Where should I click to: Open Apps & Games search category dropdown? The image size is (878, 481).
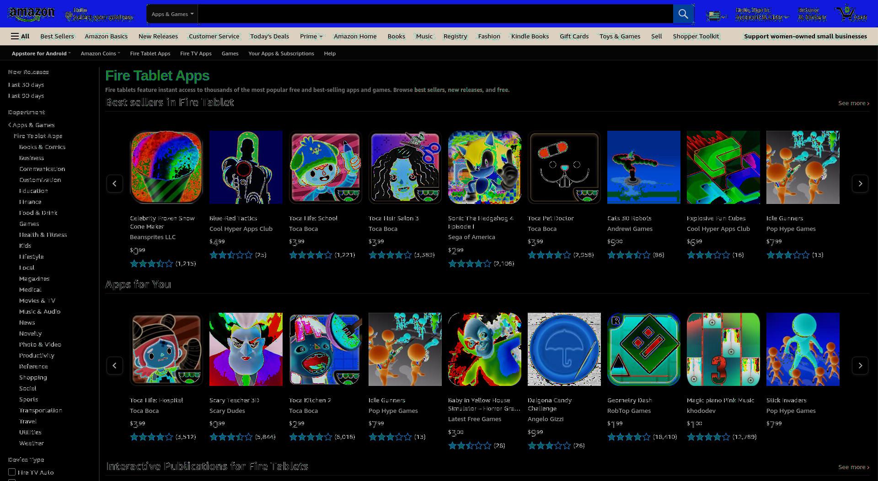(172, 14)
